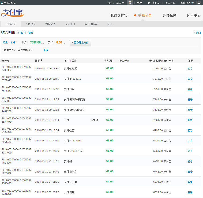
Task: View details for 2014-05-20 02:26:22 transaction
Action: [190, 192]
